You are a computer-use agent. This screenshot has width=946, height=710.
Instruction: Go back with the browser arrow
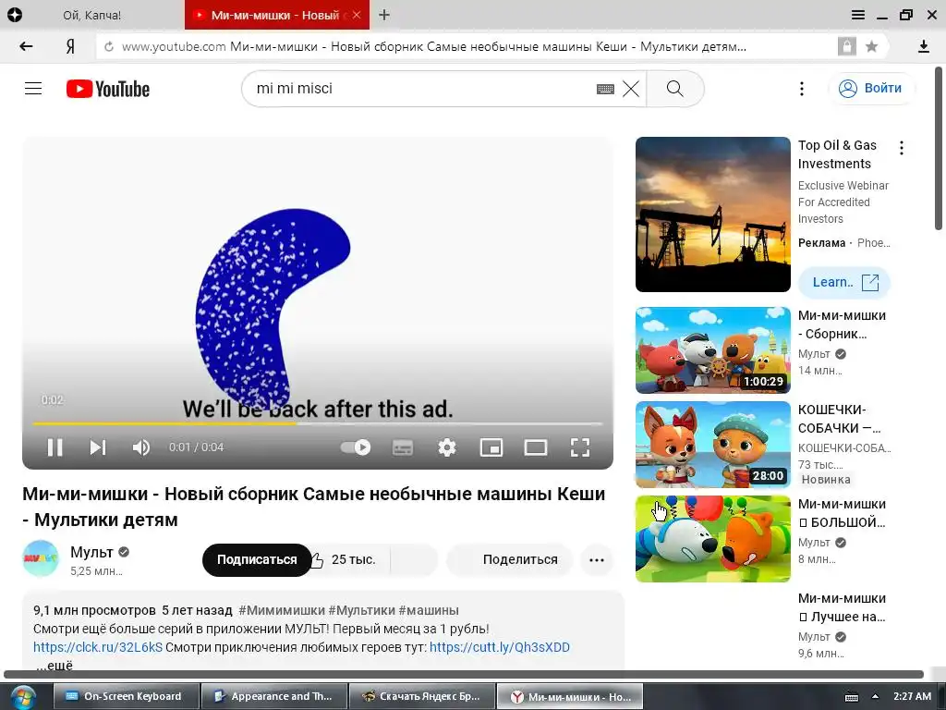(x=26, y=46)
